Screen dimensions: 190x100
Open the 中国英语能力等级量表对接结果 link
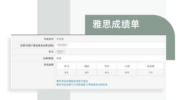[82, 85]
